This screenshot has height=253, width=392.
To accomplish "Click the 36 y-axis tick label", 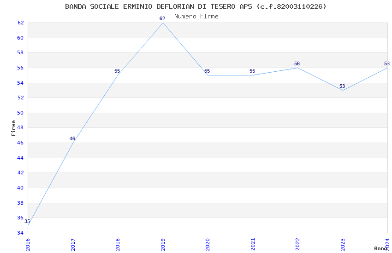I will 20,218.
